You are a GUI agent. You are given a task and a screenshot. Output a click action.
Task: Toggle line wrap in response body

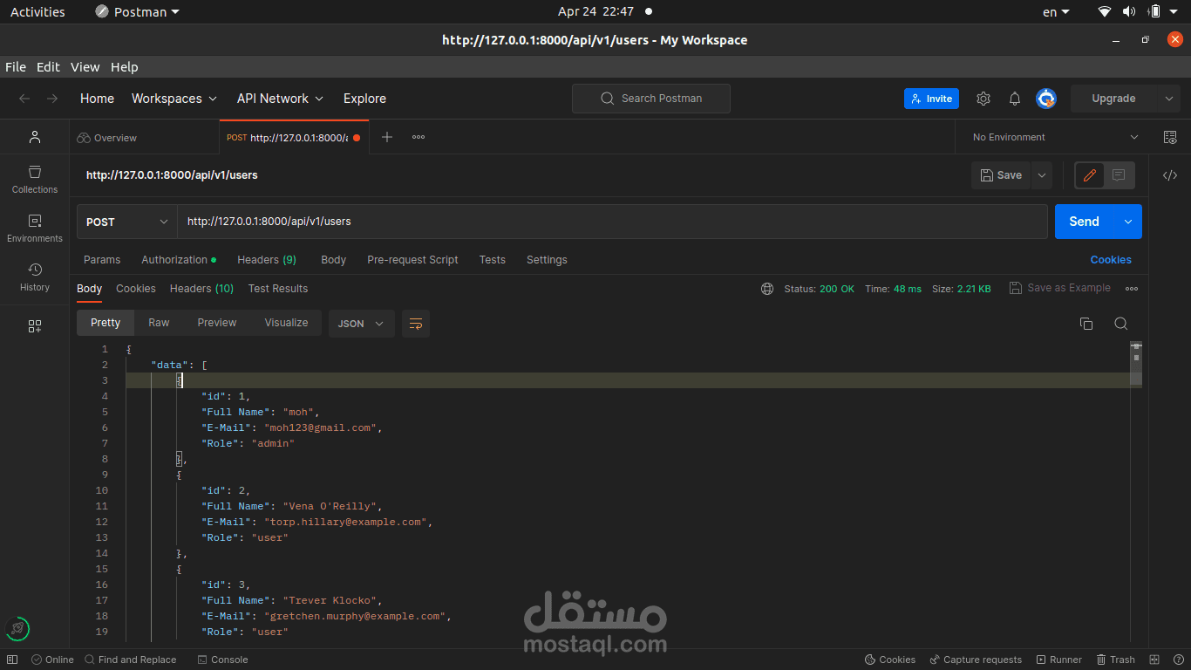[416, 324]
